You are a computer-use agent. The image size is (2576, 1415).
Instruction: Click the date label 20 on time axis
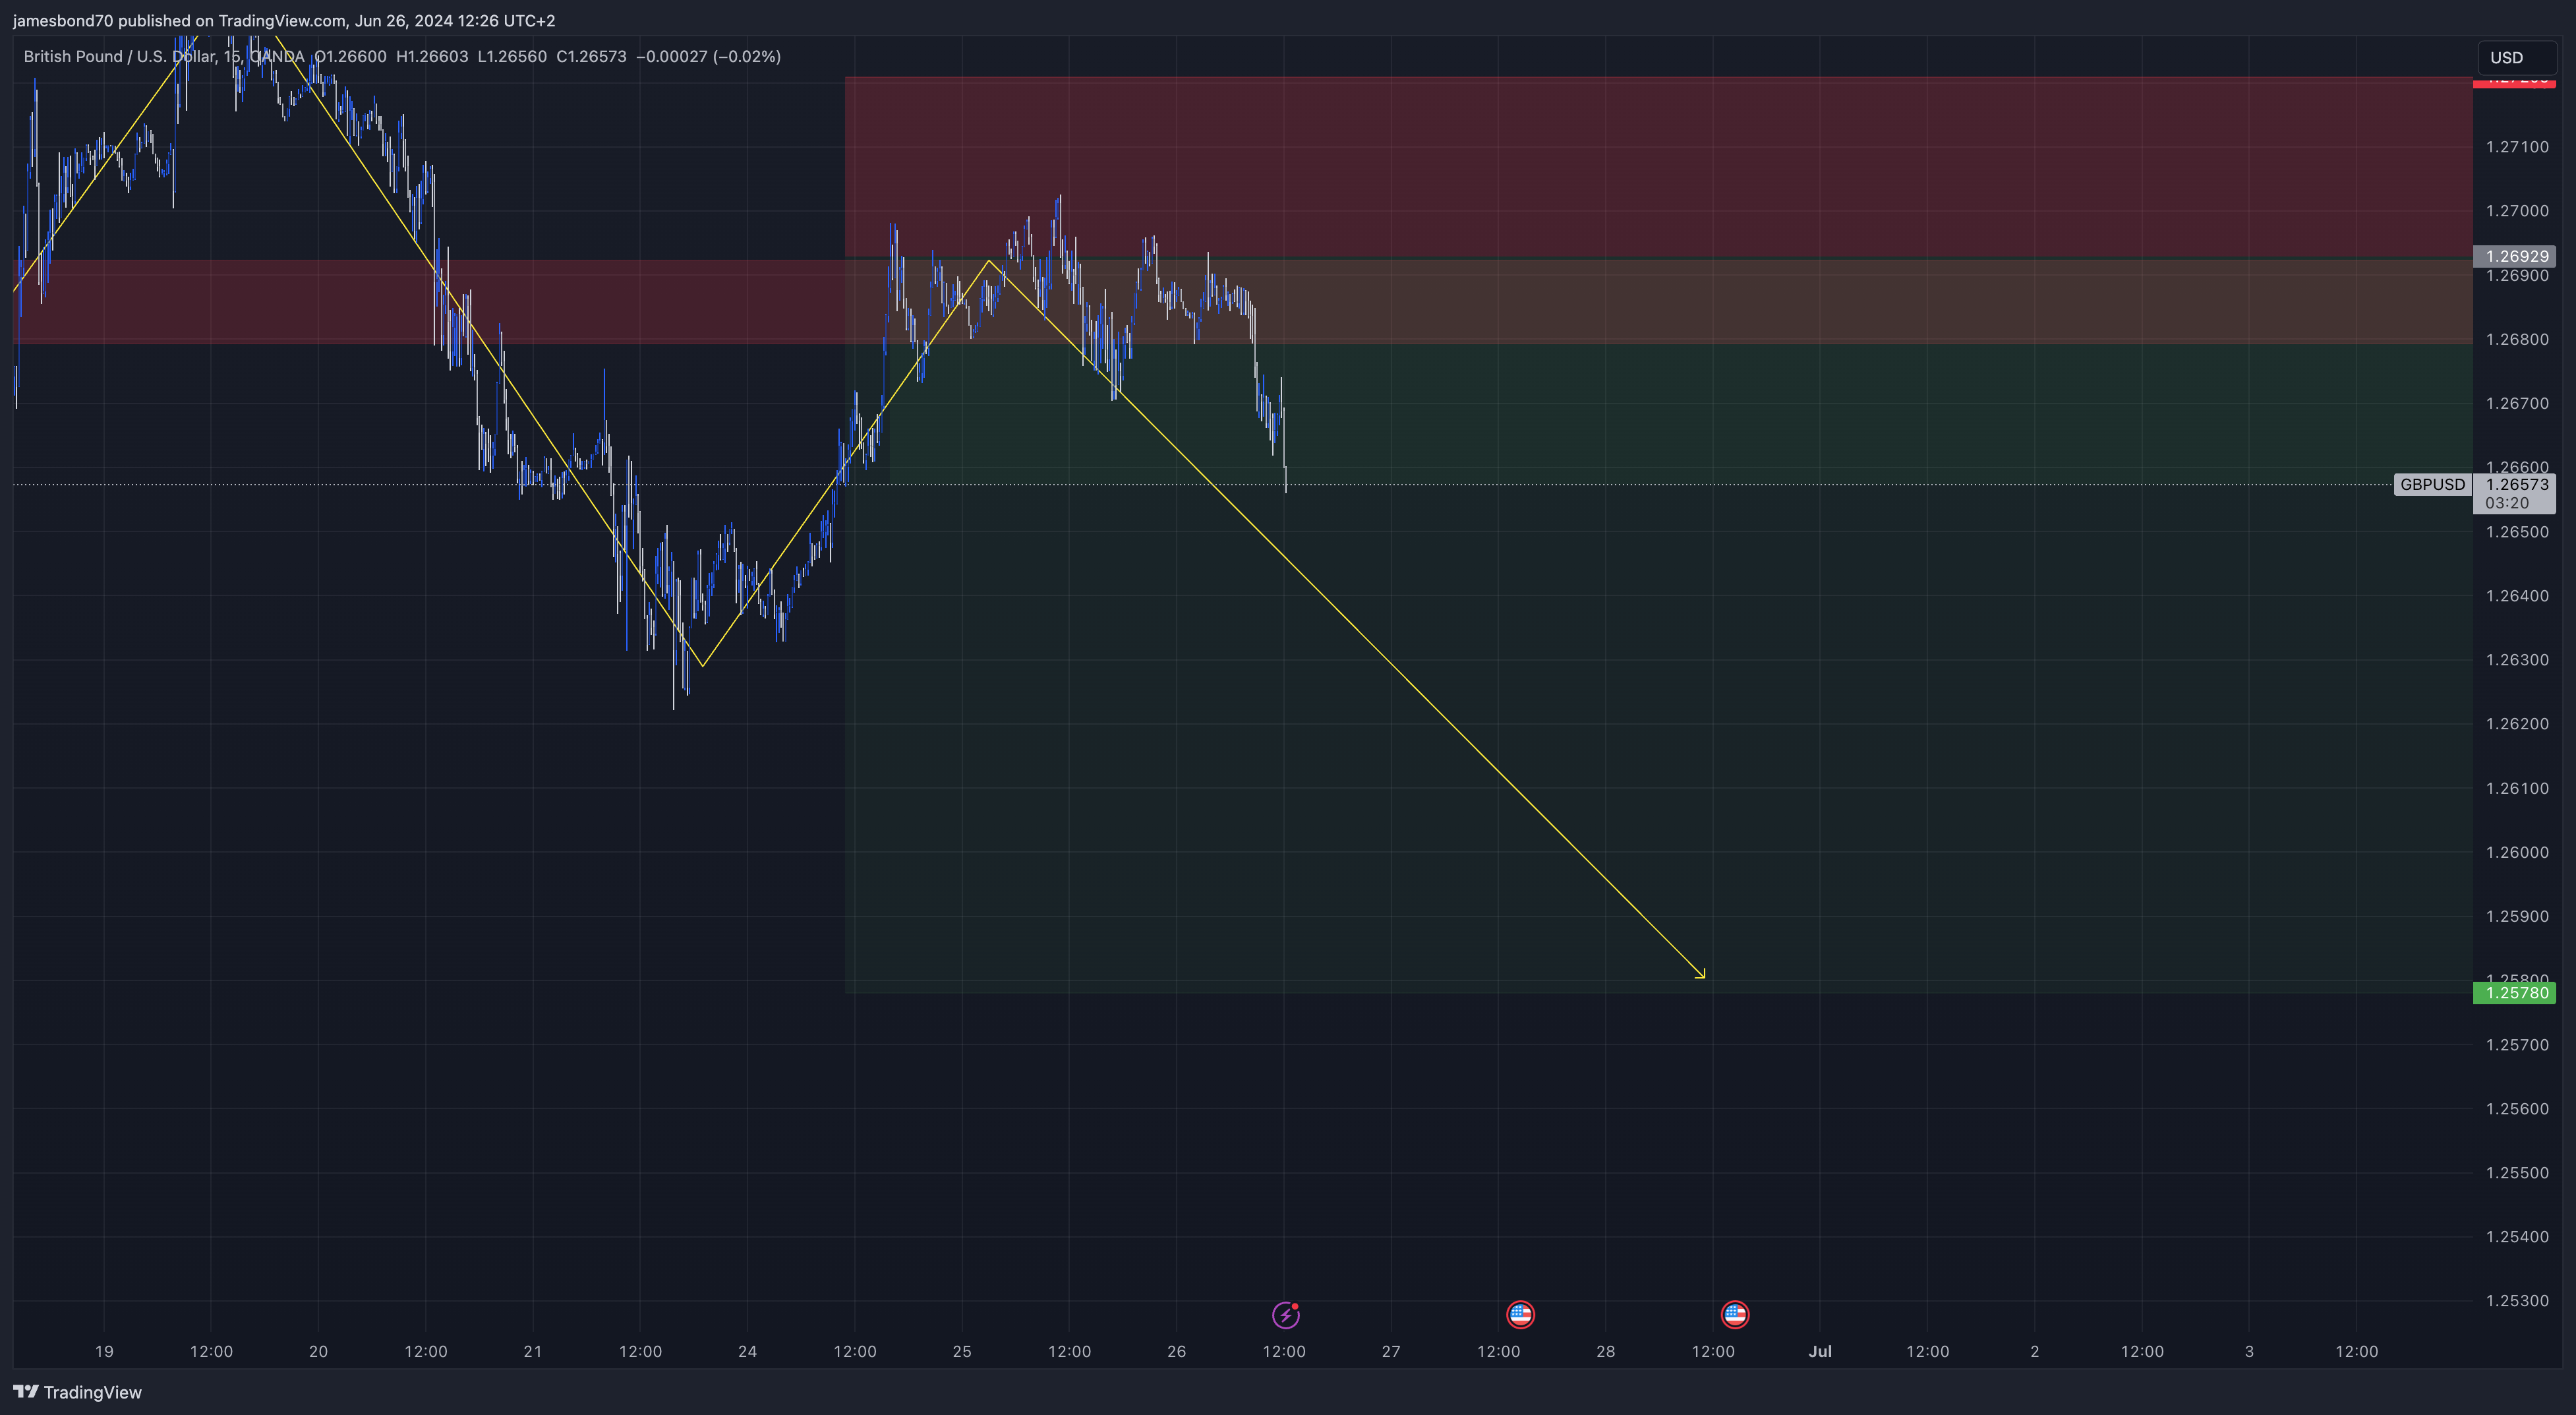pos(318,1351)
